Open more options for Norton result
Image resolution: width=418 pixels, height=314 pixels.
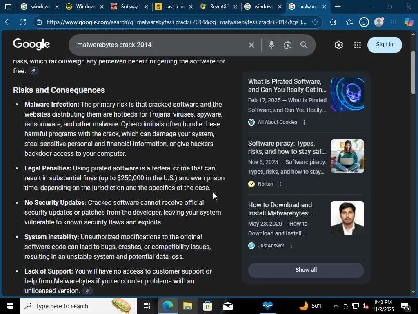280,184
